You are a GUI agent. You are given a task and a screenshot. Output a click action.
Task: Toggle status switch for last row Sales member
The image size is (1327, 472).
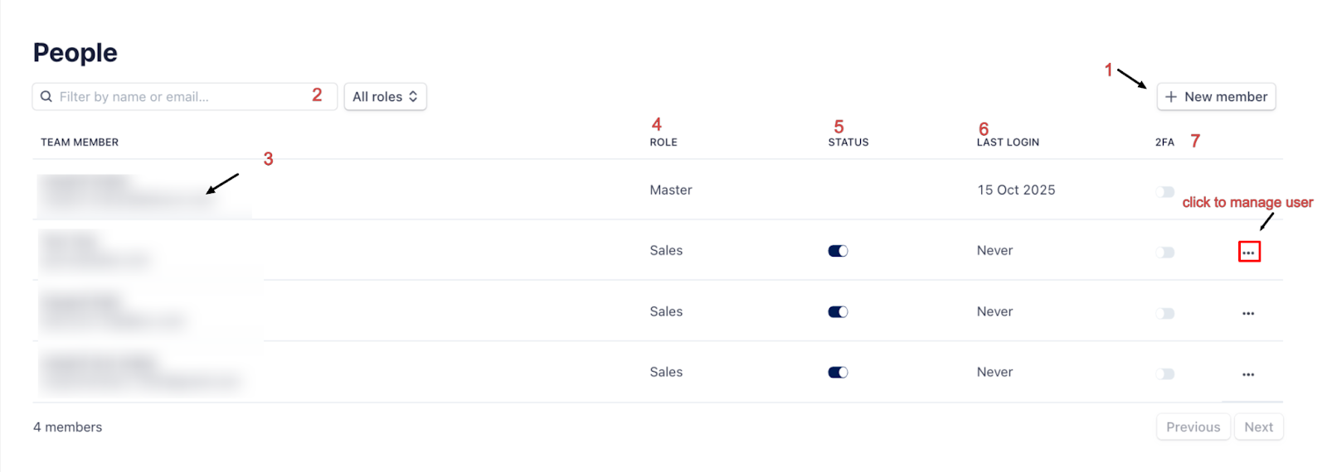click(x=838, y=373)
